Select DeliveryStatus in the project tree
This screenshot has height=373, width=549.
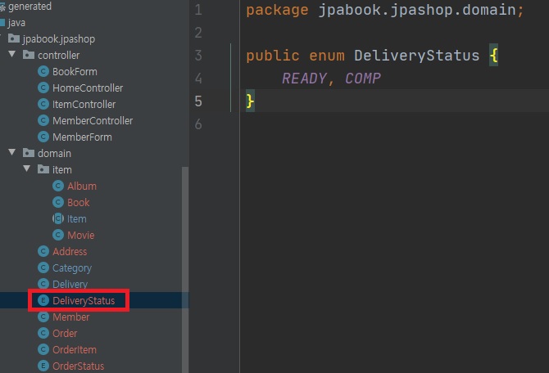point(84,301)
